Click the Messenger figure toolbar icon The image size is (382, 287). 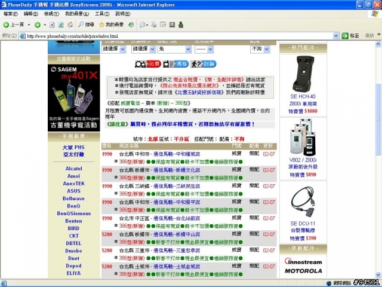(x=181, y=25)
